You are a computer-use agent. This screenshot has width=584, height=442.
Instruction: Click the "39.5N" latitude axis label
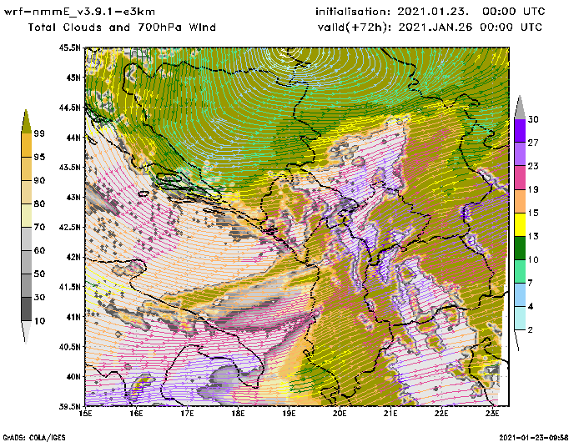(x=69, y=407)
